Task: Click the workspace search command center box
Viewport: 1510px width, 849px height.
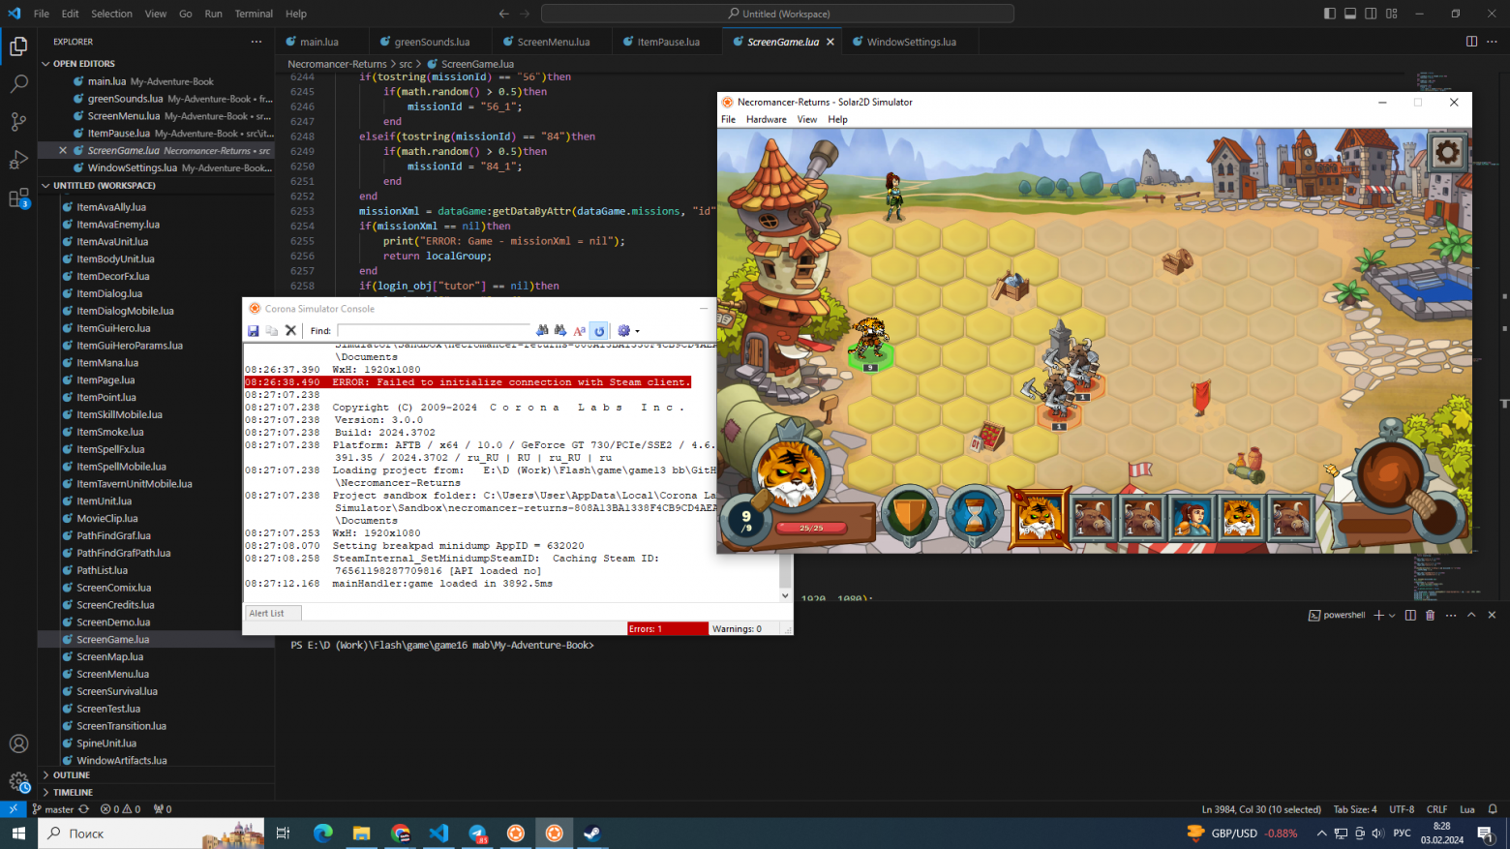Action: pyautogui.click(x=777, y=14)
